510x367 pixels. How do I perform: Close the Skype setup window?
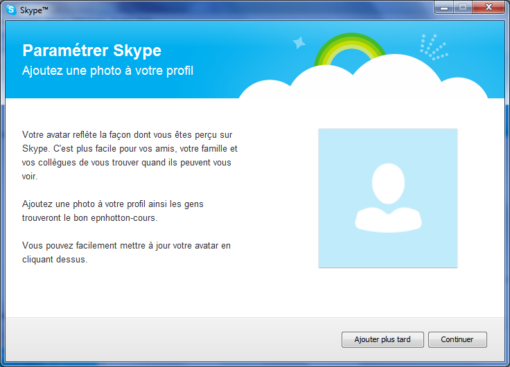tap(489, 8)
